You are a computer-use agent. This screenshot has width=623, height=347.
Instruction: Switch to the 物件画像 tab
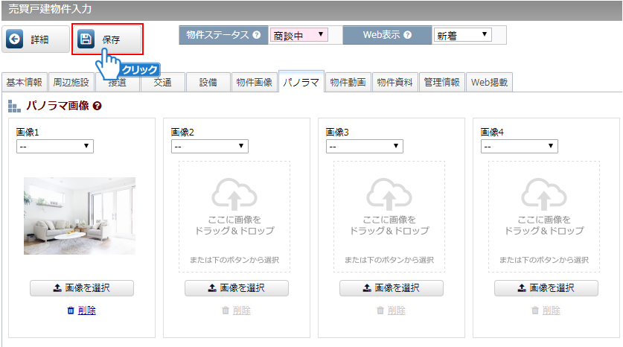[253, 83]
